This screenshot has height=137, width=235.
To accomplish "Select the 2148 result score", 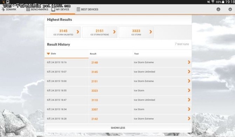I will (95, 63).
